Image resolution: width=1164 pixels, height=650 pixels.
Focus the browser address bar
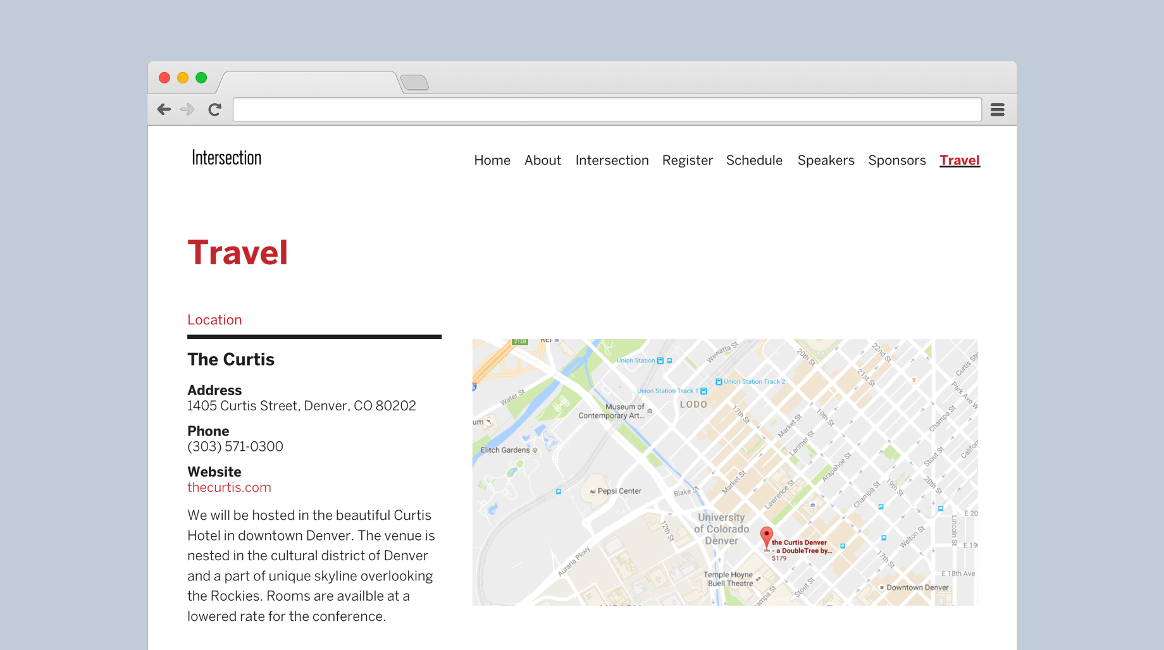point(607,110)
